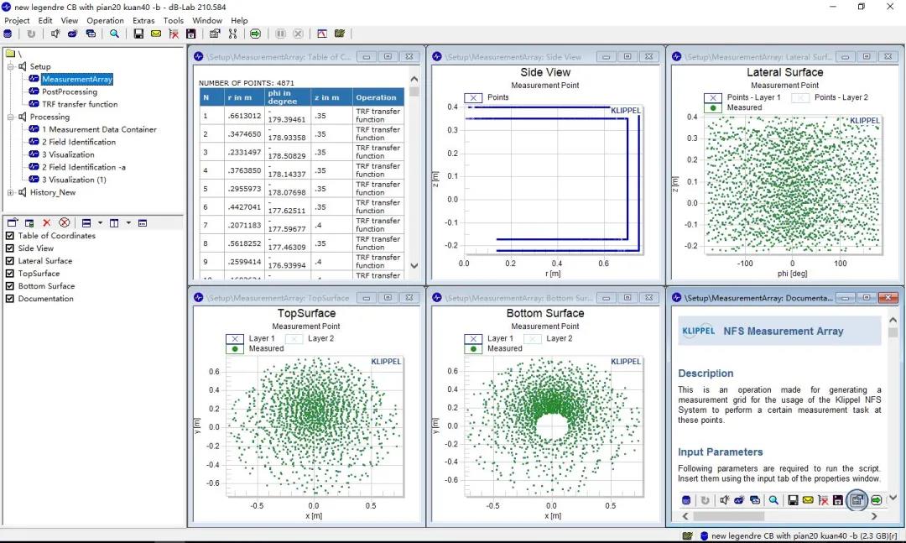Screen dimensions: 906x543
Task: Click the green arrow icon in Documentation window
Action: (x=877, y=500)
